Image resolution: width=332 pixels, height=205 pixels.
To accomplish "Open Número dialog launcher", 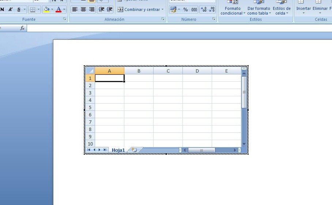I will [x=214, y=19].
